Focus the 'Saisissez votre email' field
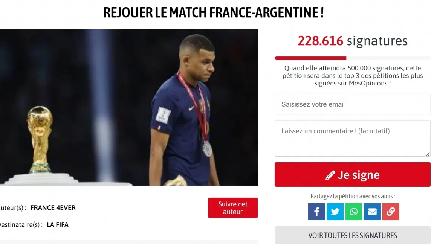Image resolution: width=434 pixels, height=244 pixels. coord(352,104)
